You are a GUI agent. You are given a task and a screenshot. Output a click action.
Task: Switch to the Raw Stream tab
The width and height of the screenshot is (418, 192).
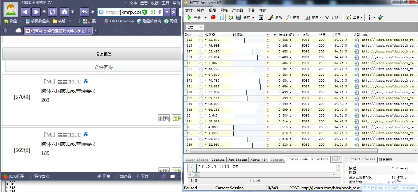(x=237, y=159)
